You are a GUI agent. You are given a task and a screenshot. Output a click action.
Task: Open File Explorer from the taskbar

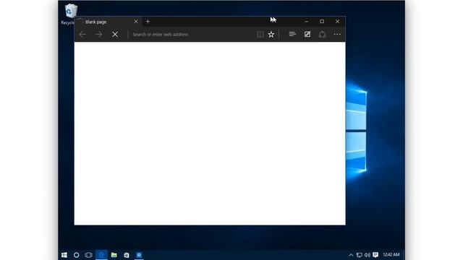coord(114,255)
